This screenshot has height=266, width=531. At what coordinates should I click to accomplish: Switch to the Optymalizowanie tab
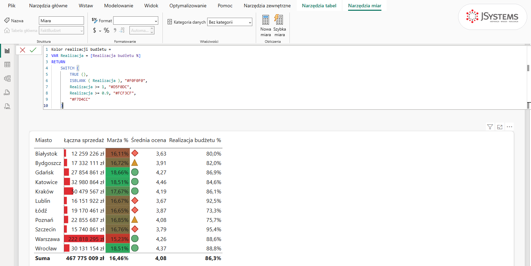[x=188, y=6]
